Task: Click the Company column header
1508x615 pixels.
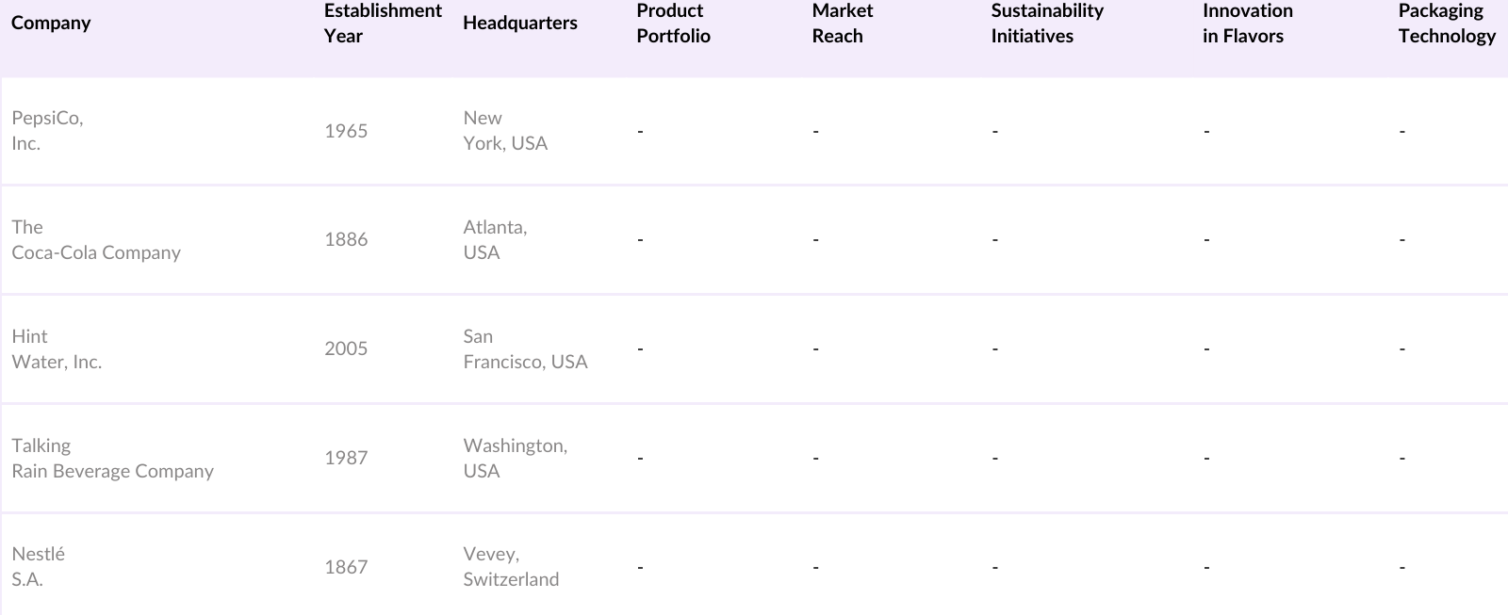Action: click(51, 23)
